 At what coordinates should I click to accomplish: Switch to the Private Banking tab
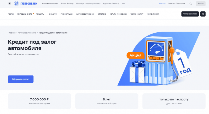pyautogui.click(x=67, y=4)
